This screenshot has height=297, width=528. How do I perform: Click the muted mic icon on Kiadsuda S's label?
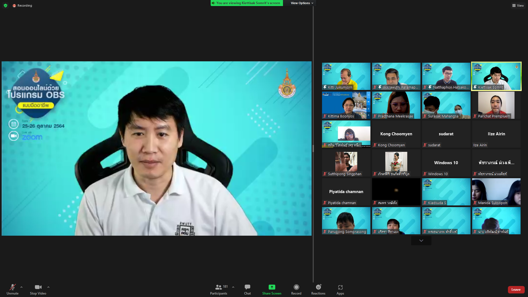(x=425, y=203)
